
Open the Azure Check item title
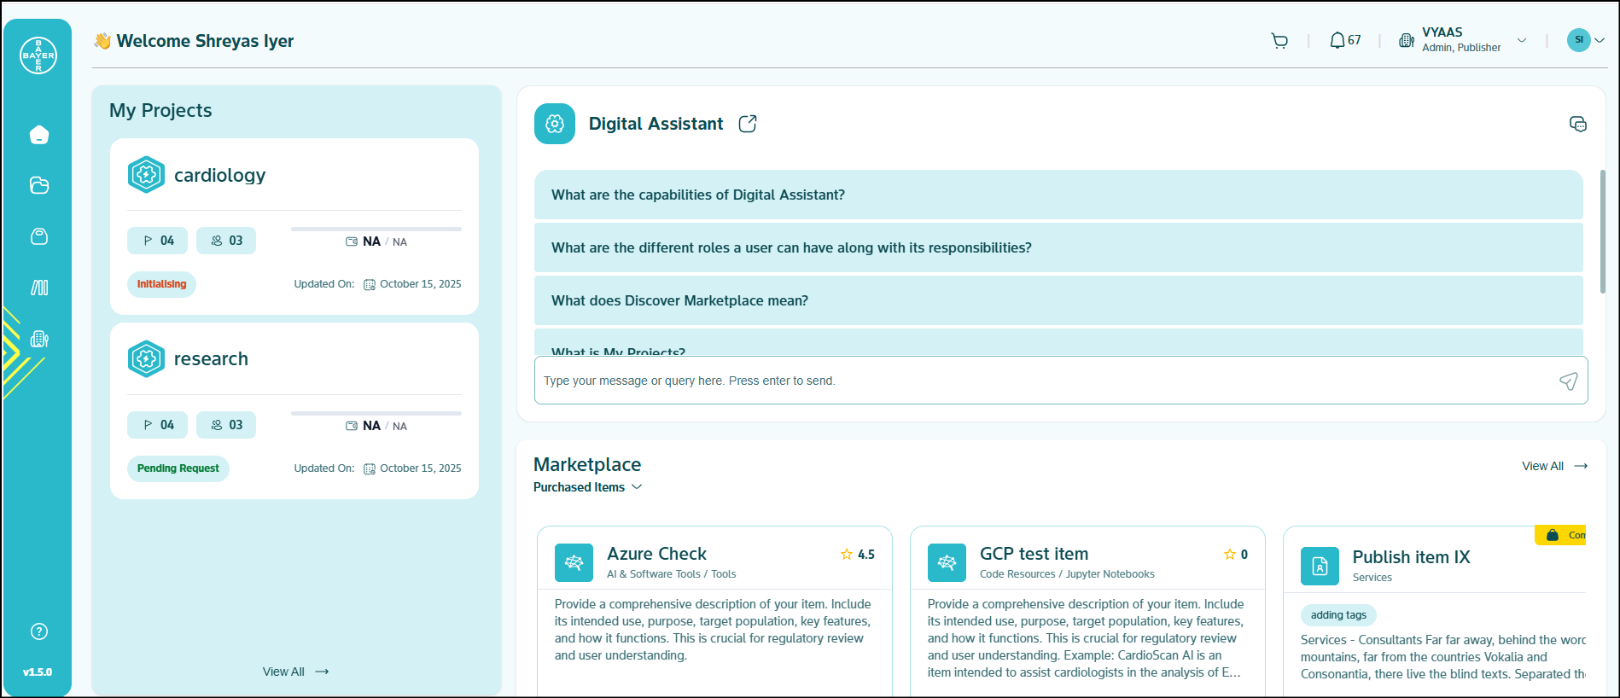coord(656,554)
